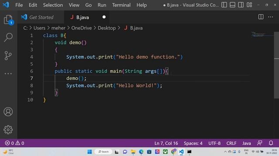Viewport: 279px width, 156px height.
Task: Click the taskbar Search box
Action: coord(103,152)
